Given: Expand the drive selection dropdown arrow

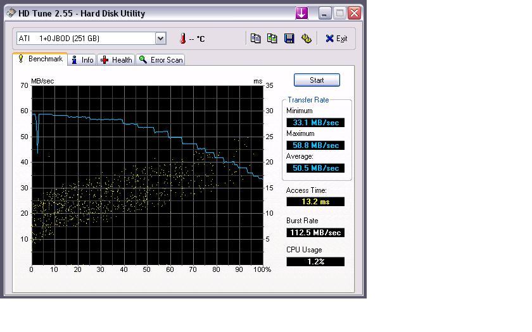Looking at the screenshot, I should 160,39.
